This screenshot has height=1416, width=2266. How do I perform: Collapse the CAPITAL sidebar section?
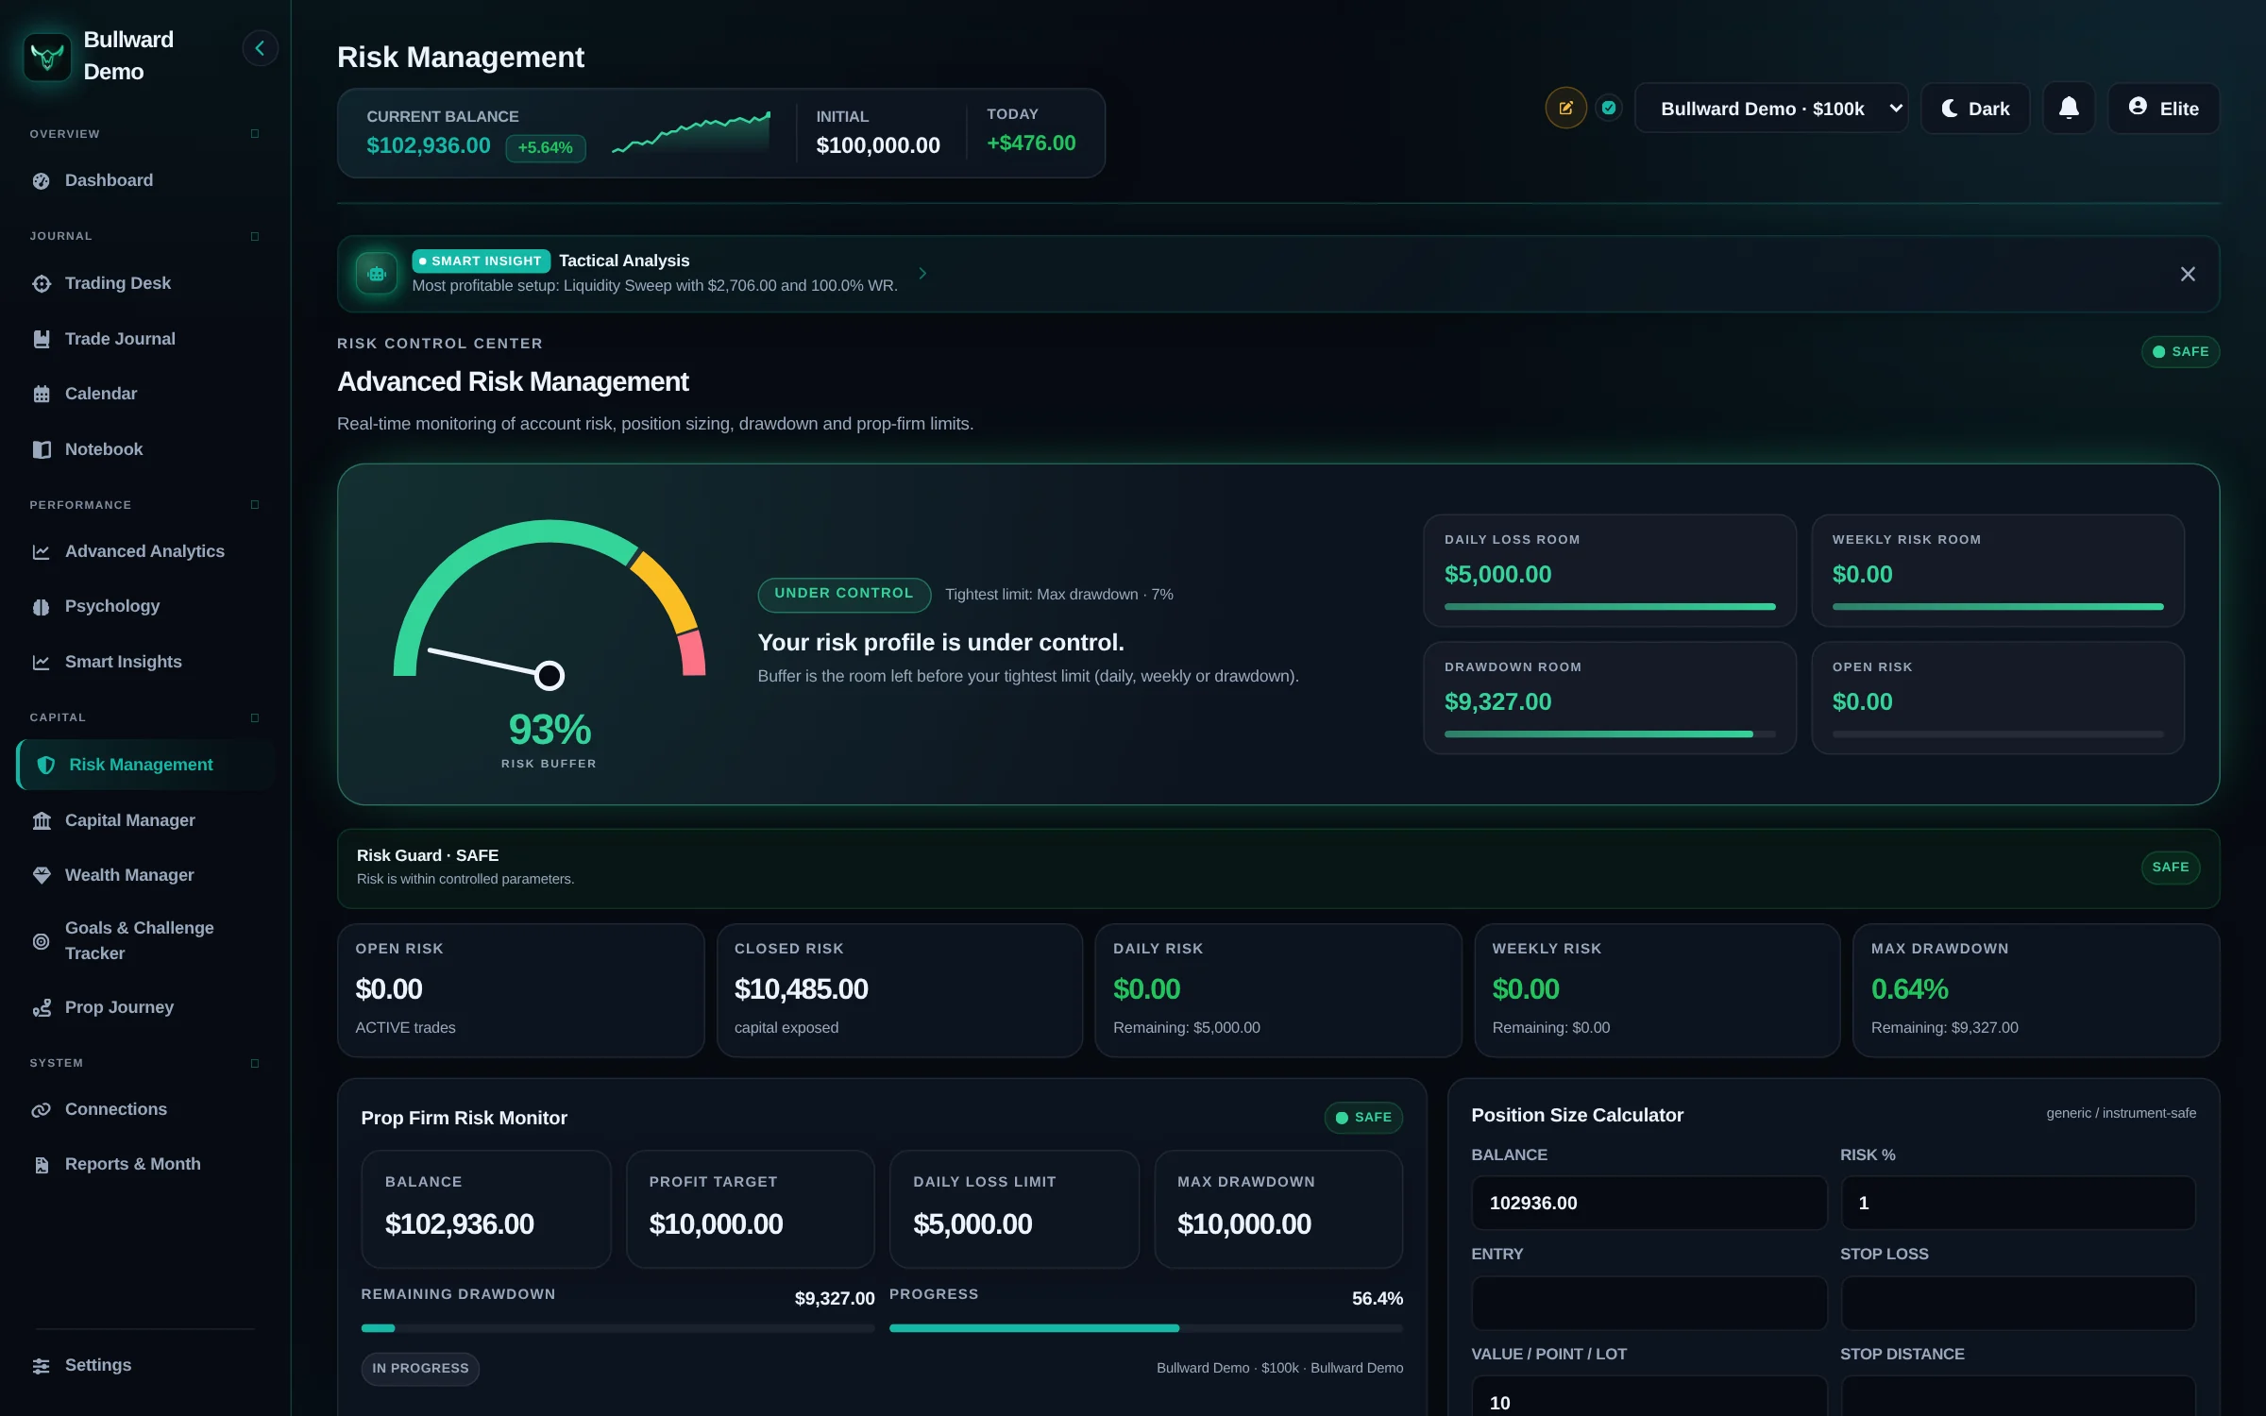click(255, 717)
